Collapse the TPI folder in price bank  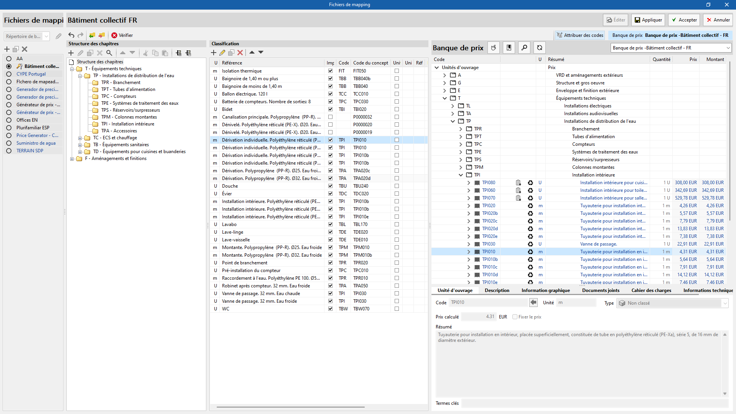[x=461, y=175]
